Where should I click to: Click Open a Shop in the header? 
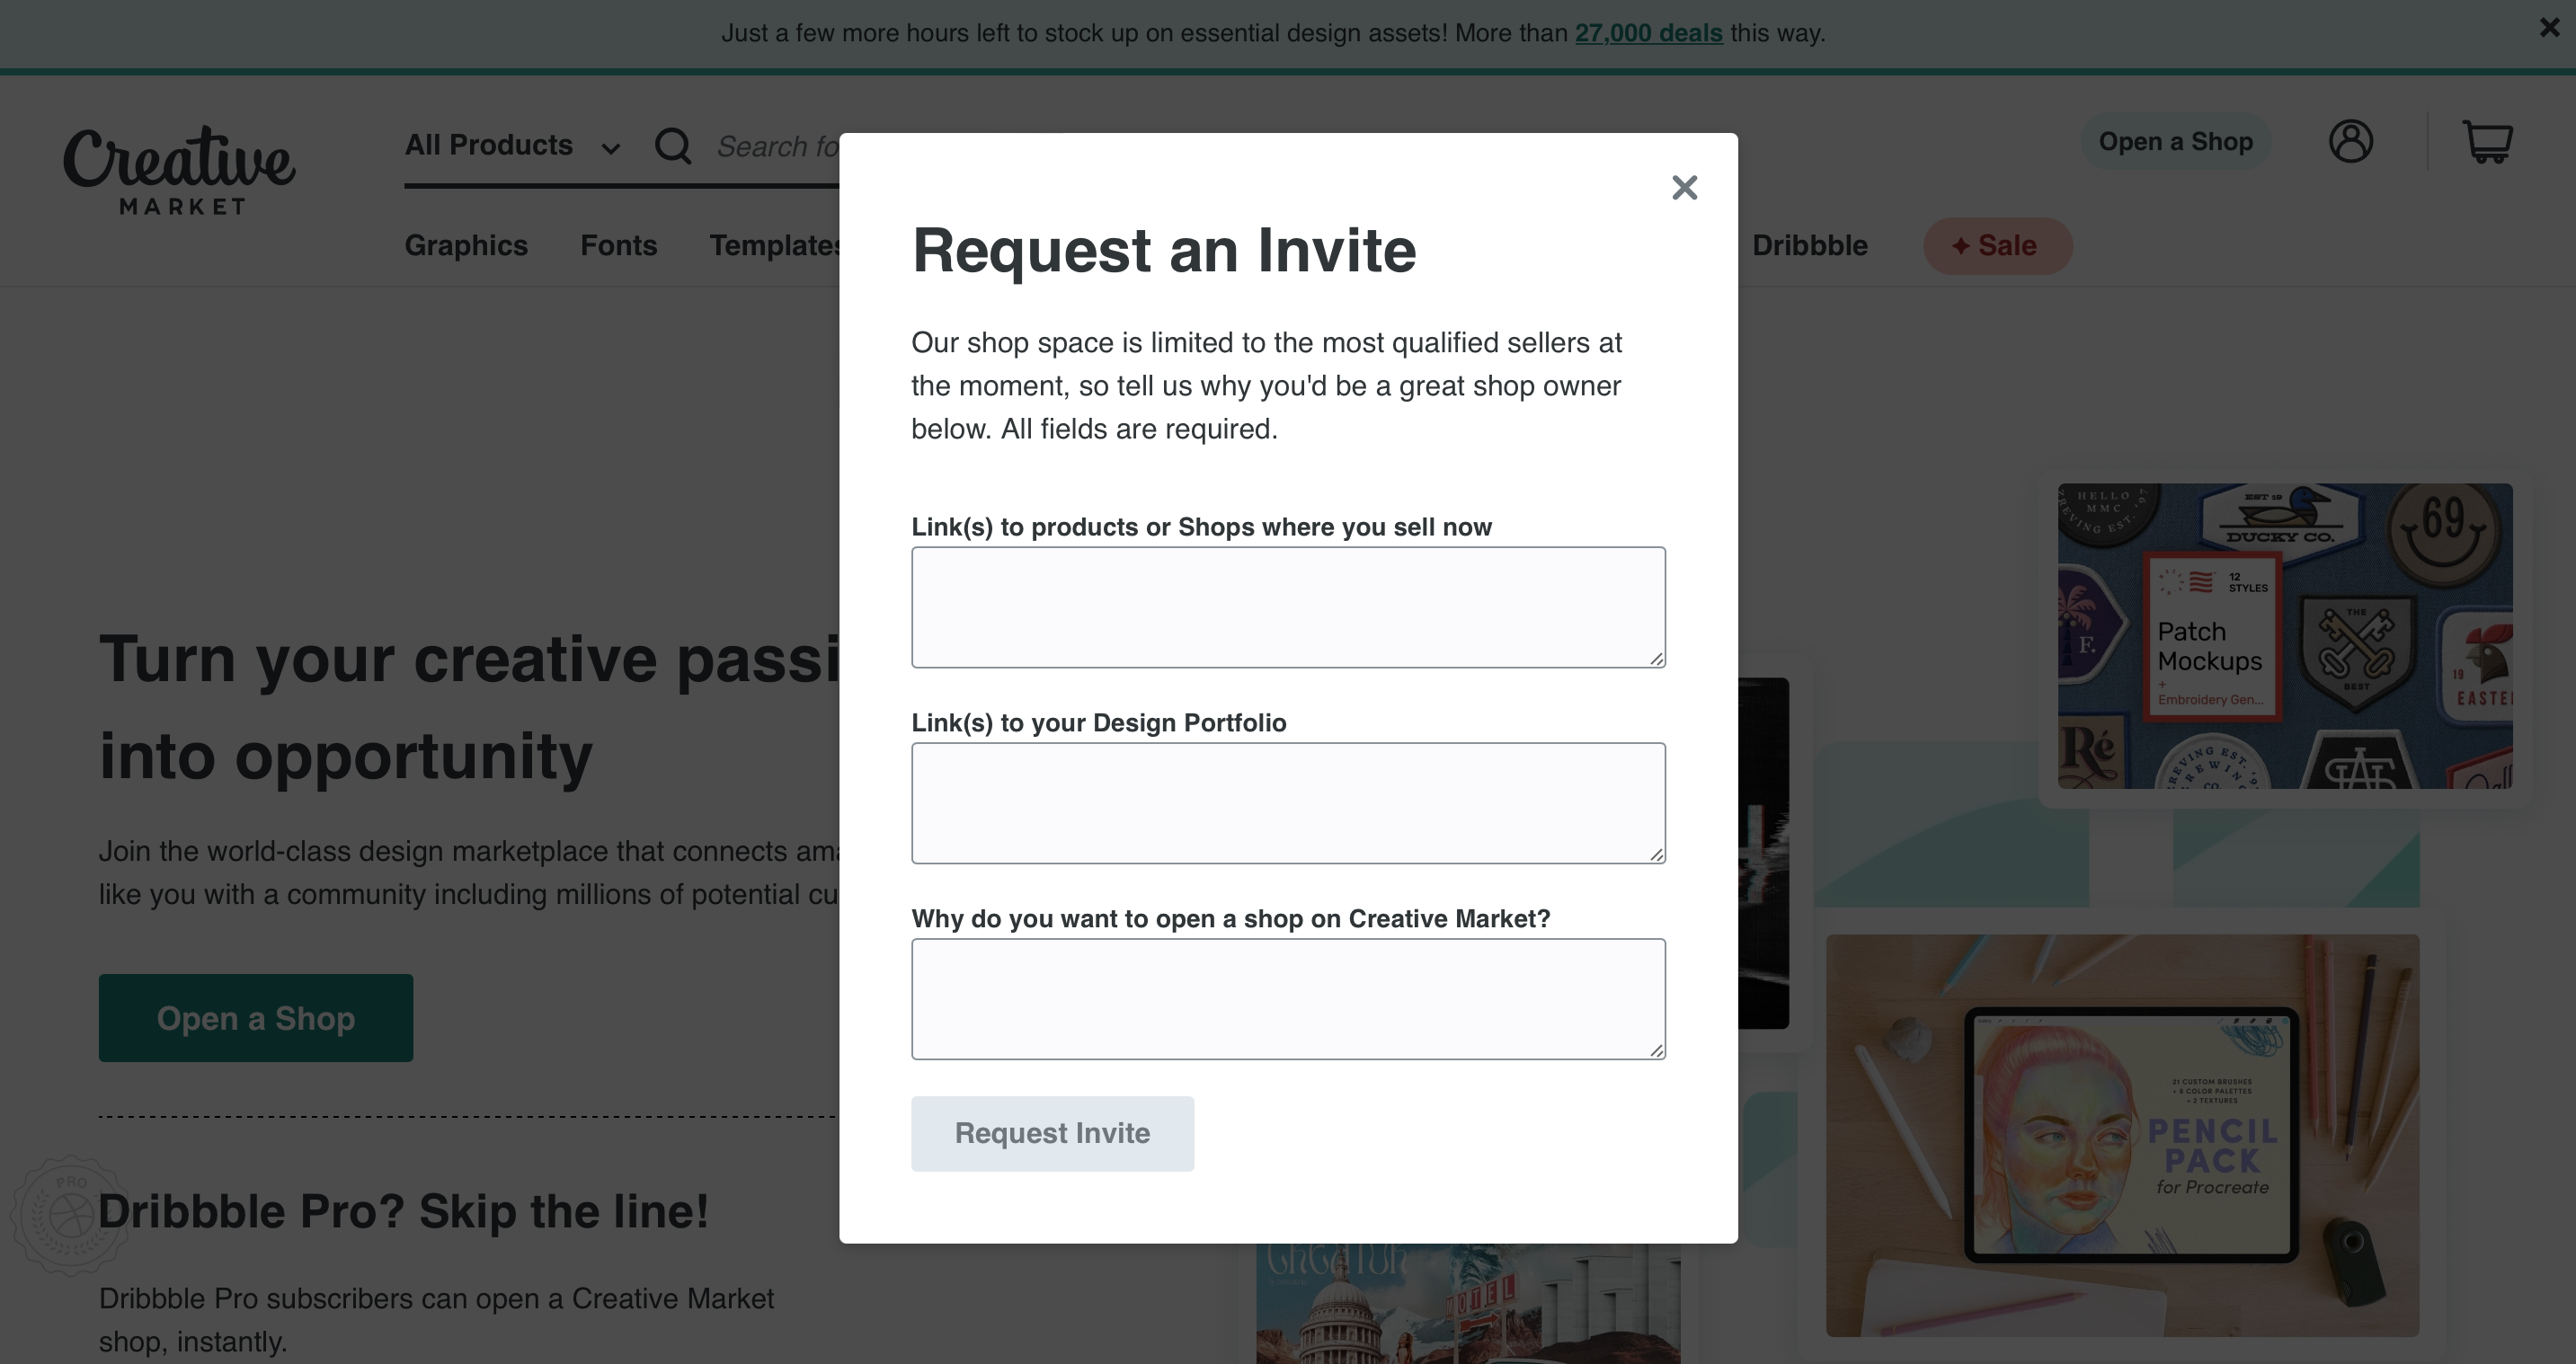[x=2177, y=141]
